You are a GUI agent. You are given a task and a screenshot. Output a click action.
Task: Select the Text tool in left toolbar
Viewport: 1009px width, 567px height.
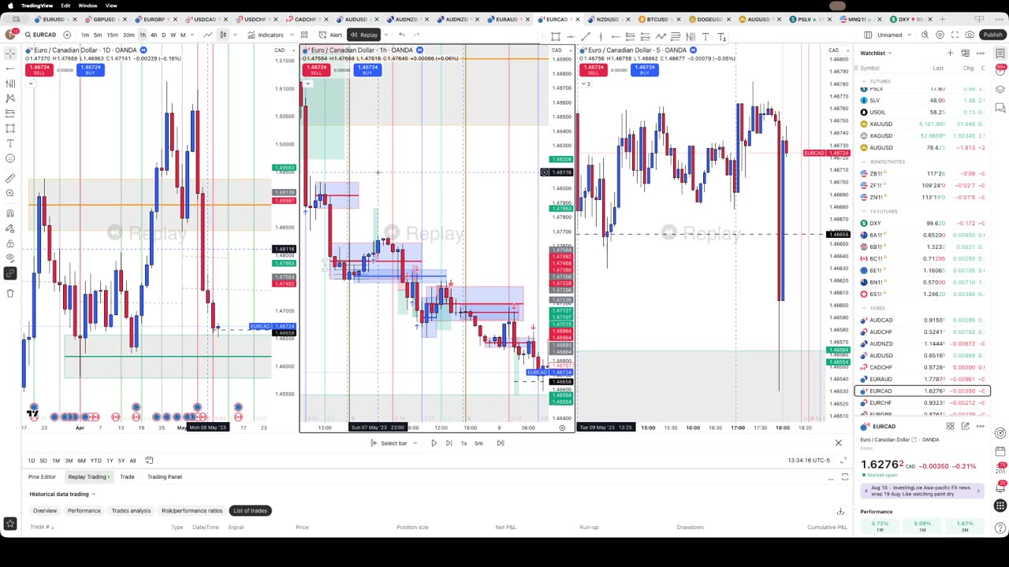pyautogui.click(x=10, y=143)
